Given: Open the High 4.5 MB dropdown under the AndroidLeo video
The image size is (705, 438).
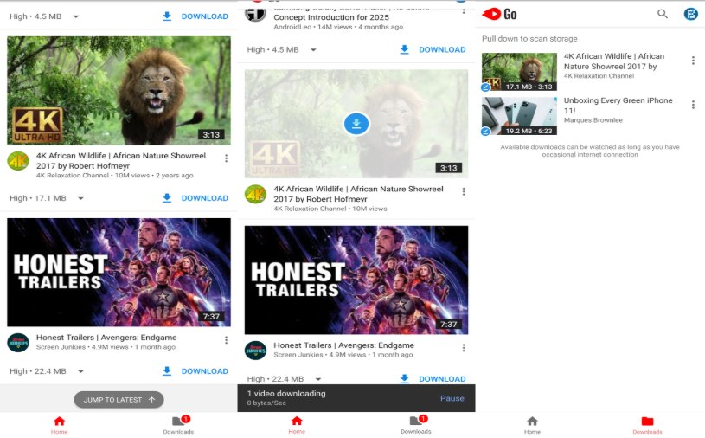Looking at the screenshot, I should (317, 50).
